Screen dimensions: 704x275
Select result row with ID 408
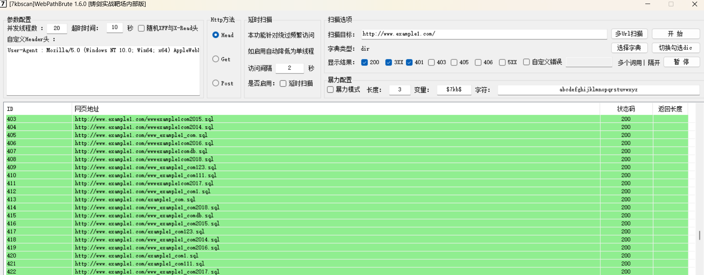347,159
